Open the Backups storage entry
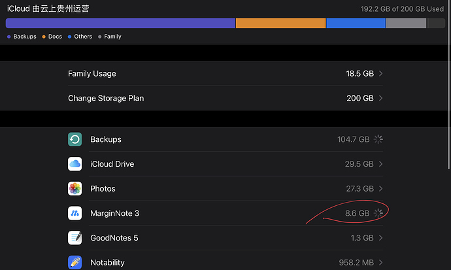The width and height of the screenshot is (451, 270). 225,139
